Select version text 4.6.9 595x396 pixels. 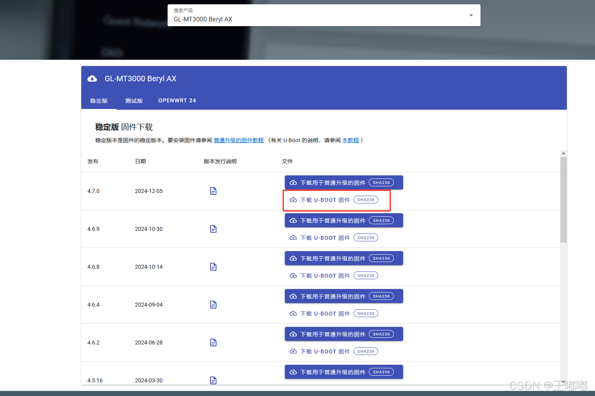(x=93, y=229)
